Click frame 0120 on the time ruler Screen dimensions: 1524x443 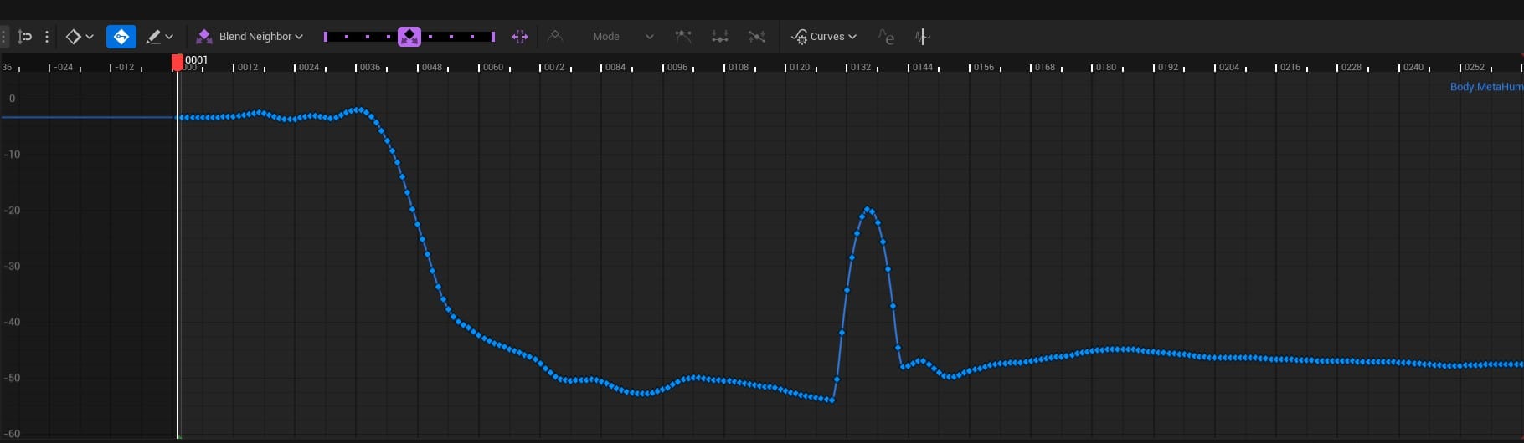pos(799,67)
